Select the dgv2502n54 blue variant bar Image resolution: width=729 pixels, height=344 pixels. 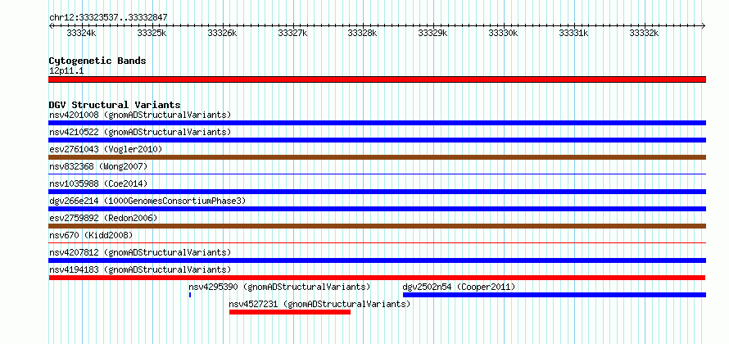(555, 295)
